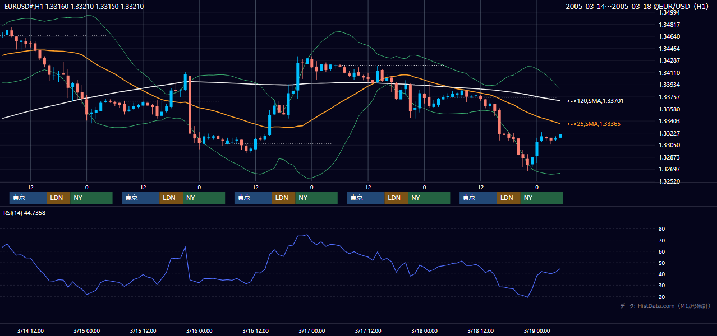Select the 3/15 00:00 time axis label
The image size is (717, 336).
pyautogui.click(x=86, y=330)
